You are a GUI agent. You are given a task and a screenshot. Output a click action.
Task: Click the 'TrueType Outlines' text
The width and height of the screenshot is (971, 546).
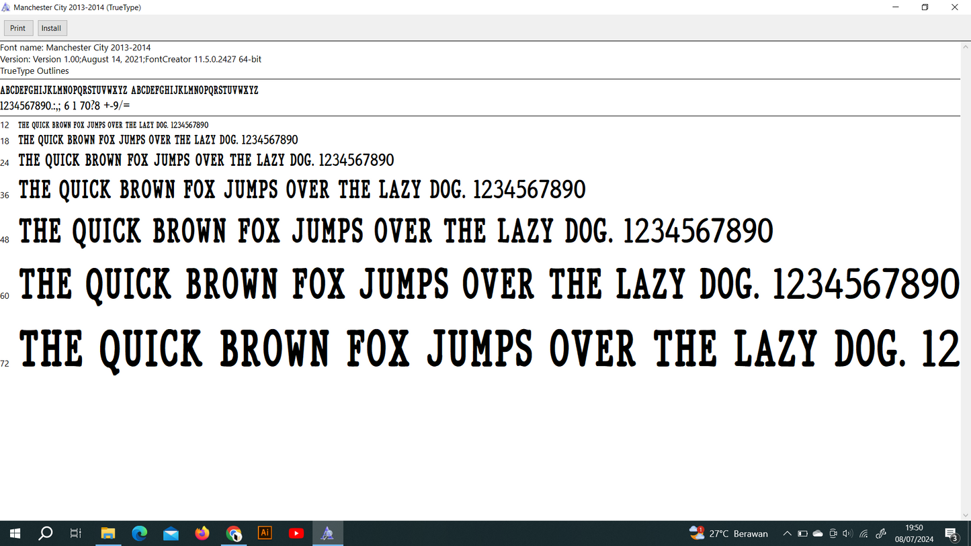(34, 71)
